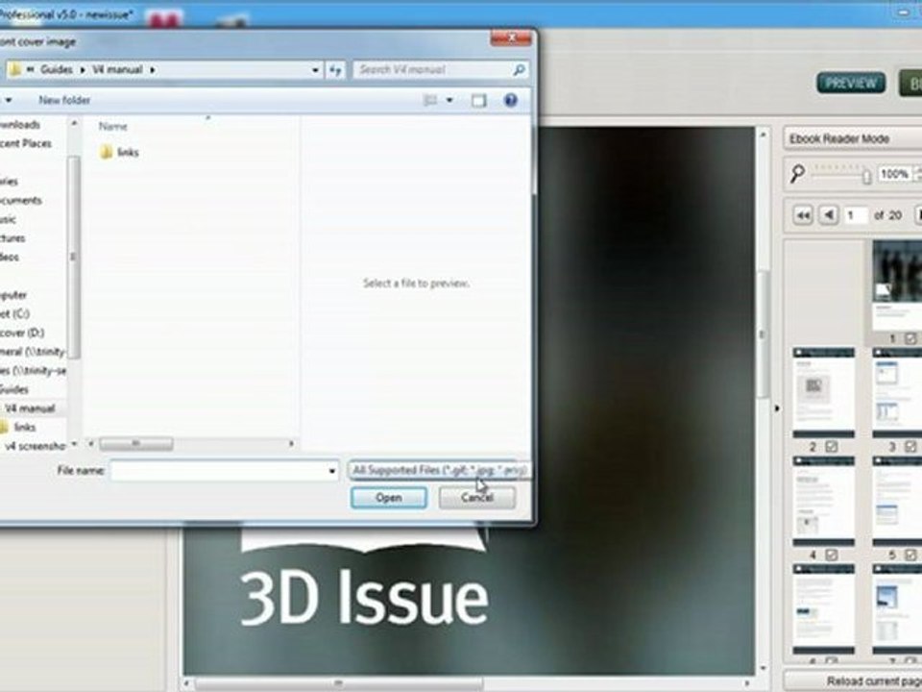Image resolution: width=922 pixels, height=692 pixels.
Task: Toggle checkbox for page 3 thumbnail
Action: click(910, 447)
